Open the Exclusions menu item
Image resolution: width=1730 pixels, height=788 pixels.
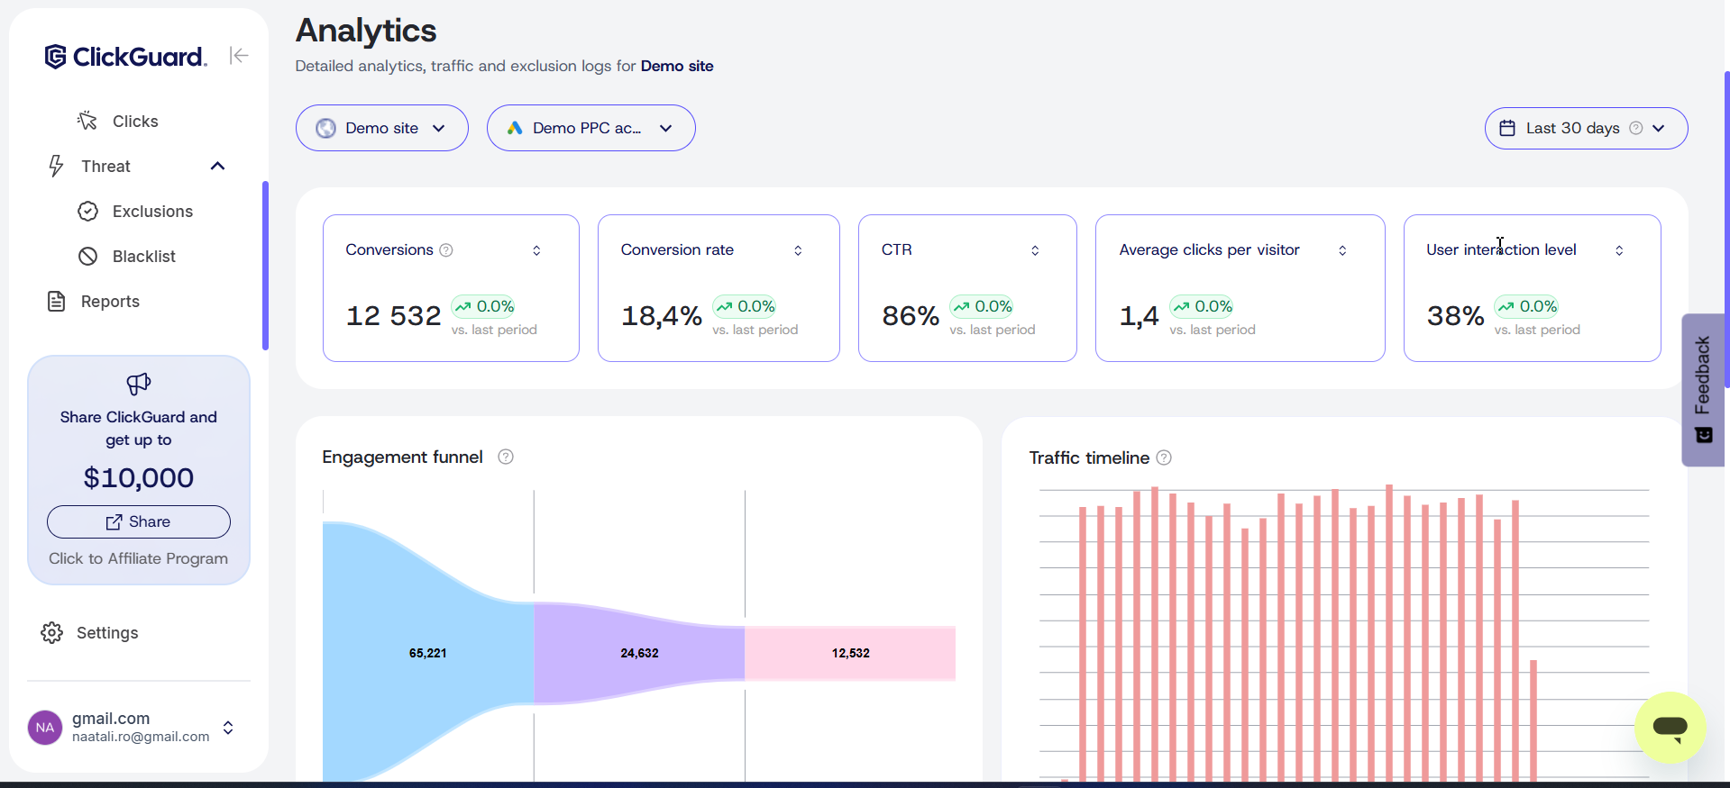tap(152, 212)
